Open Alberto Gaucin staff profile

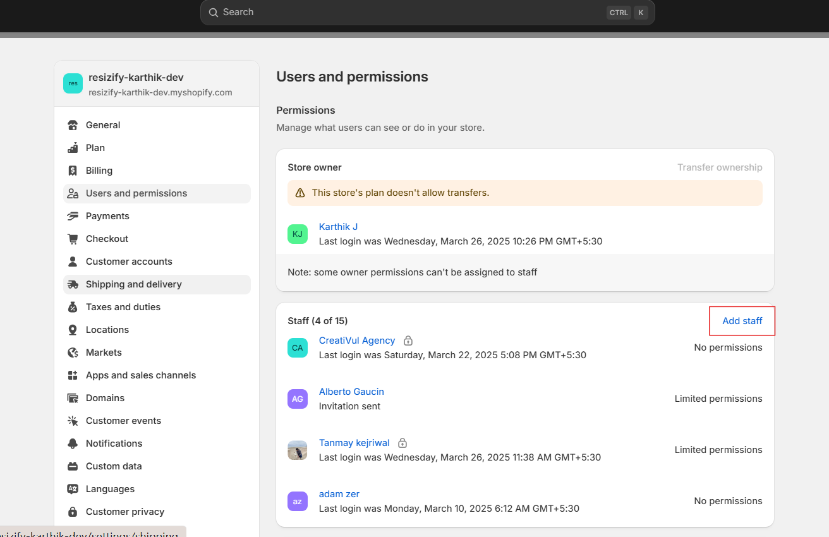point(351,392)
